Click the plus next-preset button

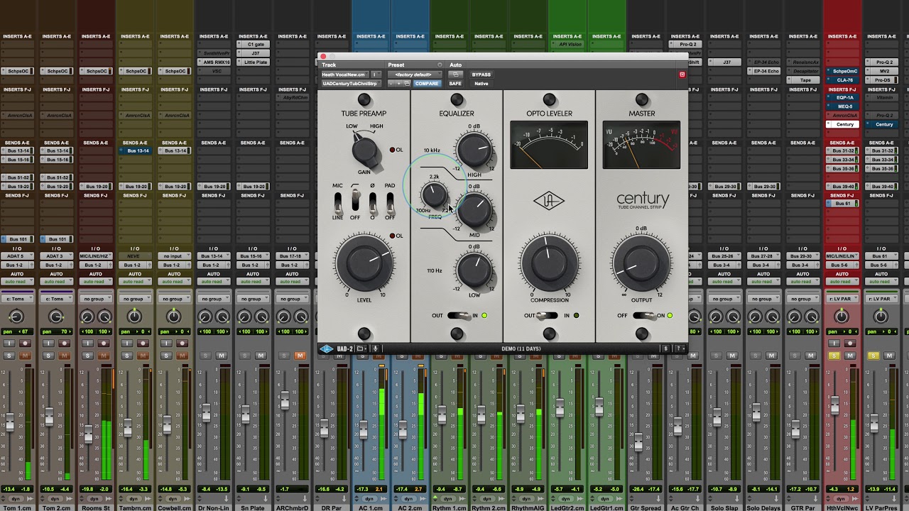pos(399,84)
